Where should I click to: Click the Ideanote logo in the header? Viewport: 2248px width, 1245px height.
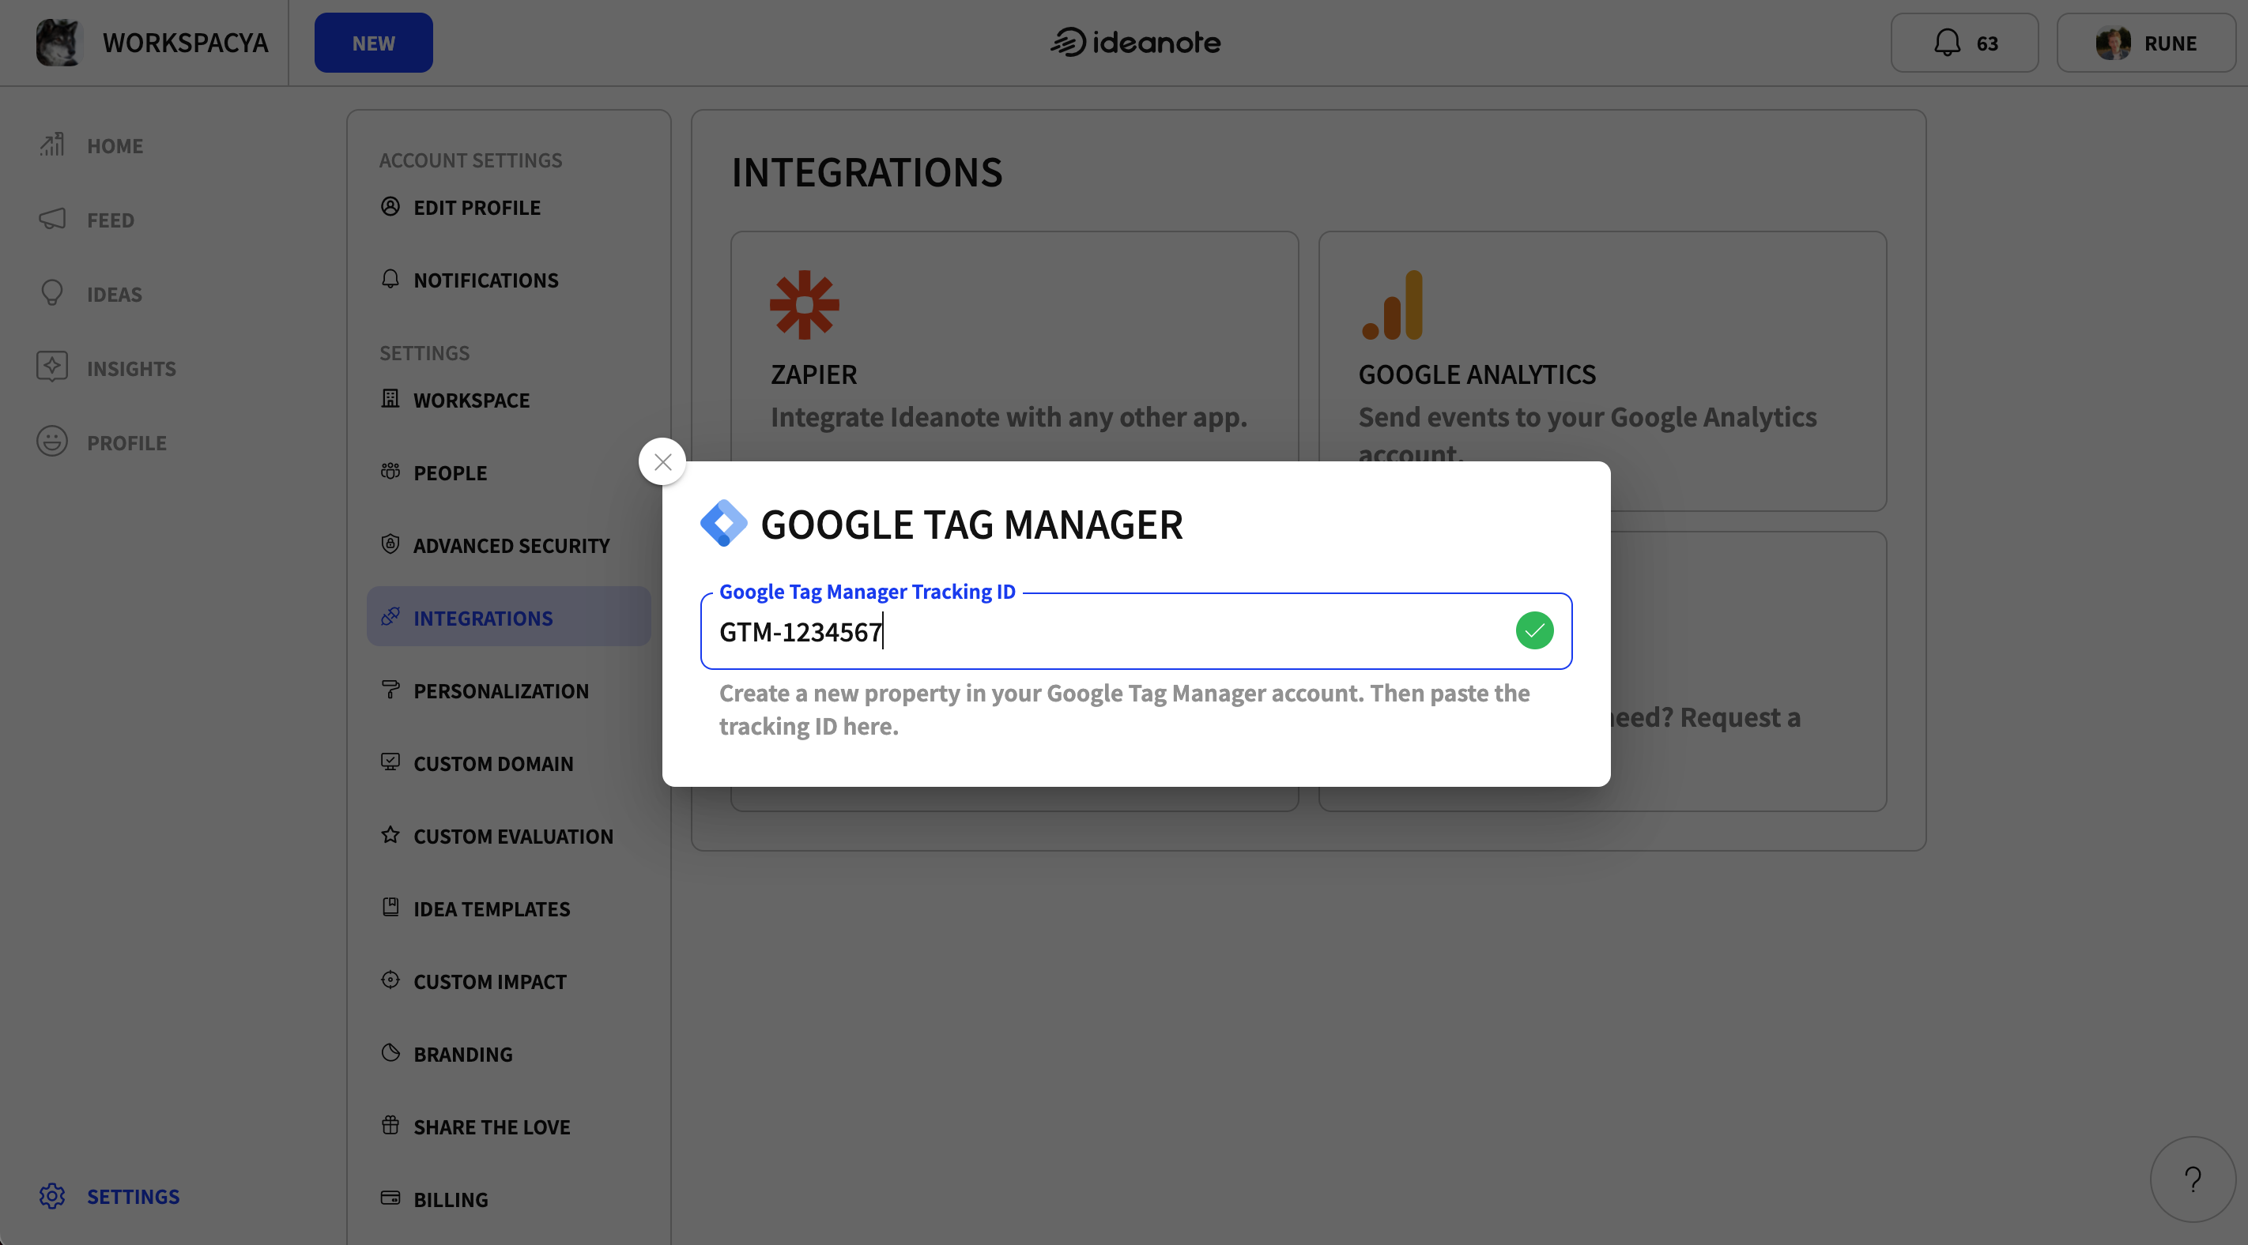[1135, 42]
